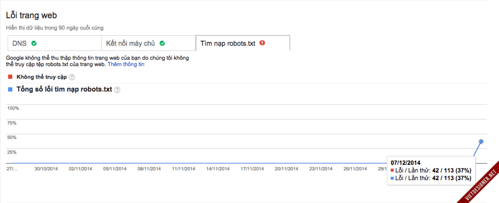The image size is (499, 203).
Task: Click help icon next to Không thể truy cập
Action: tap(72, 77)
